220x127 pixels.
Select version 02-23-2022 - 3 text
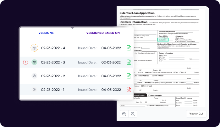[x=53, y=62]
